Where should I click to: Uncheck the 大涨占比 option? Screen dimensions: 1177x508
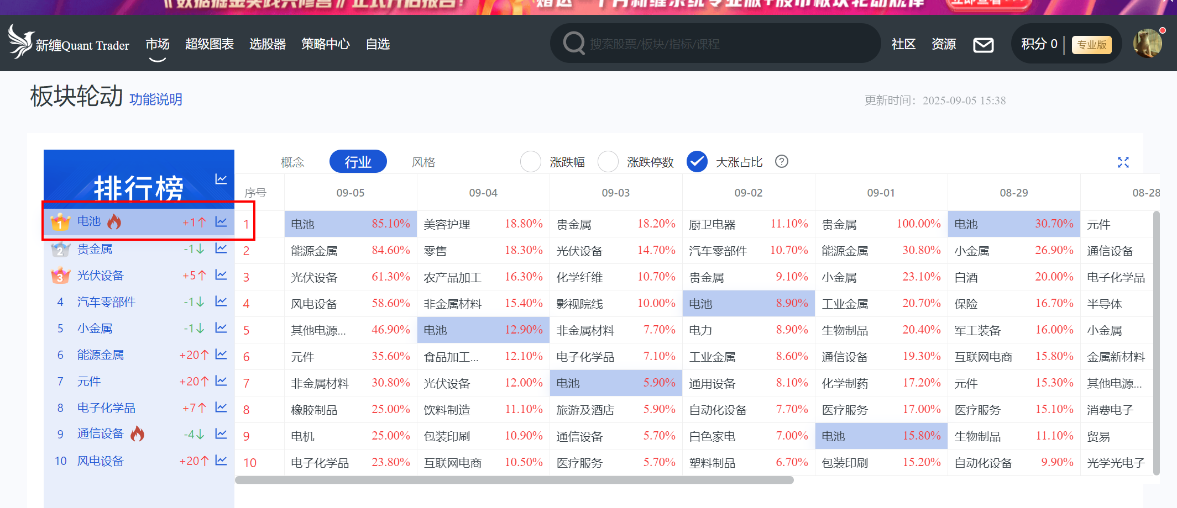click(x=697, y=161)
